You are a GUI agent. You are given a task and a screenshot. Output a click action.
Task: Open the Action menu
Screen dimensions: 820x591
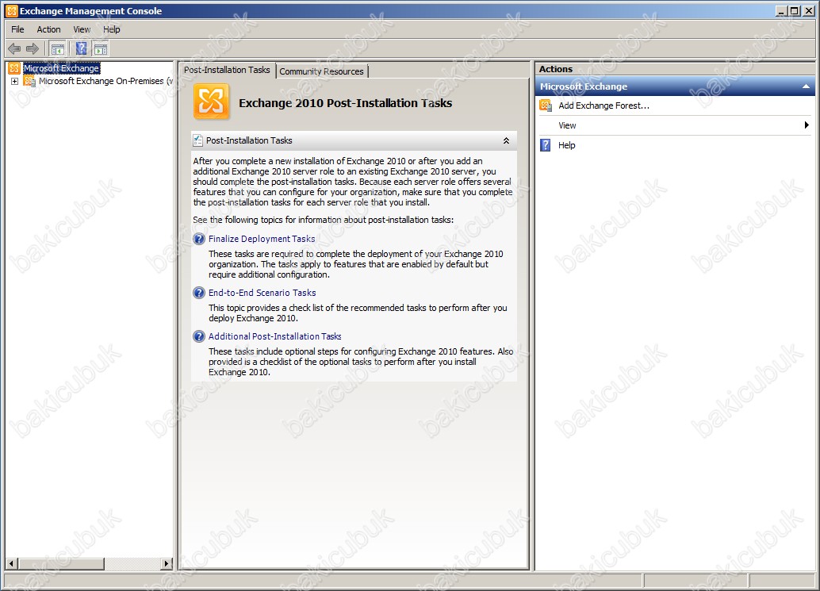pyautogui.click(x=48, y=29)
